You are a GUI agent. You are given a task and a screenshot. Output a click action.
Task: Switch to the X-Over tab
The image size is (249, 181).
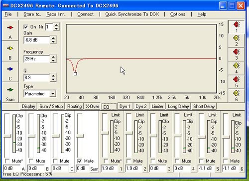coord(92,106)
